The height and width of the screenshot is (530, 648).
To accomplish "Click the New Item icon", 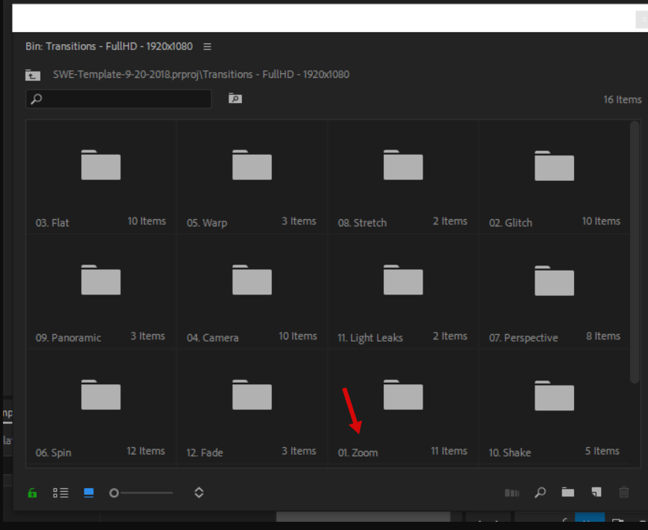I will click(596, 493).
